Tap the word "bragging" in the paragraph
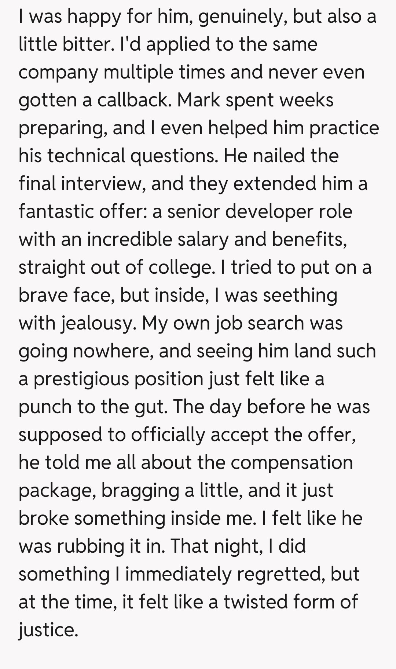Viewport: 396px width, 669px height. tap(140, 491)
